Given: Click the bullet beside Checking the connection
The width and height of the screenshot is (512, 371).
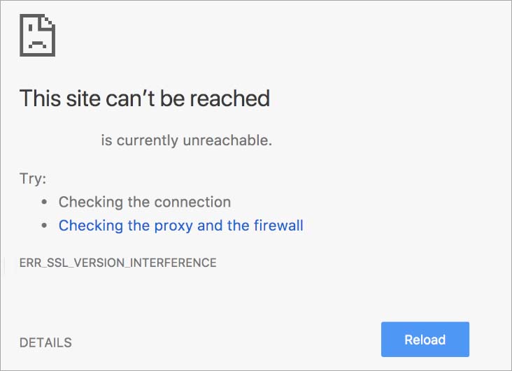Looking at the screenshot, I should [45, 203].
